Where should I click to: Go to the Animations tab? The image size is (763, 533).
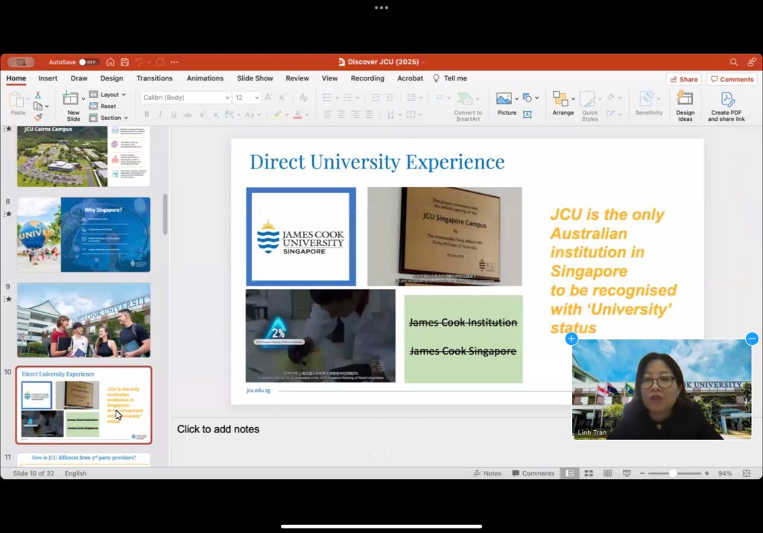pos(205,78)
